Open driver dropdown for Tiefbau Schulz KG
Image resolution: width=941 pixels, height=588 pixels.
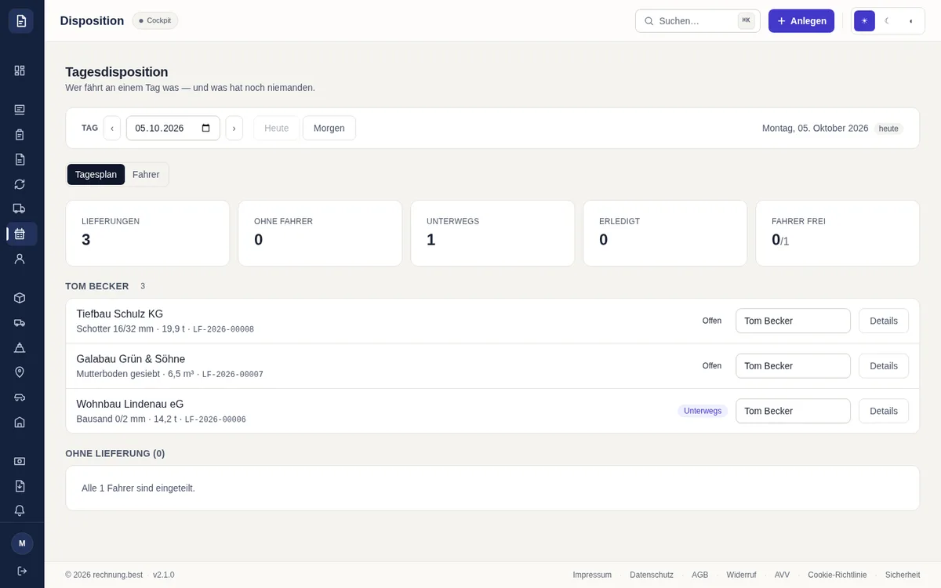793,321
